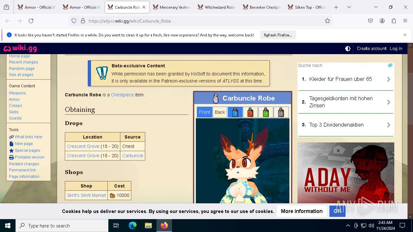Open the Pocket save icon in the toolbar
The height and width of the screenshot is (232, 413).
click(370, 21)
